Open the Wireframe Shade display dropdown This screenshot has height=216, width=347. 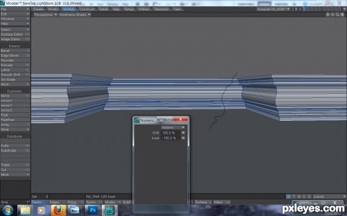75,14
